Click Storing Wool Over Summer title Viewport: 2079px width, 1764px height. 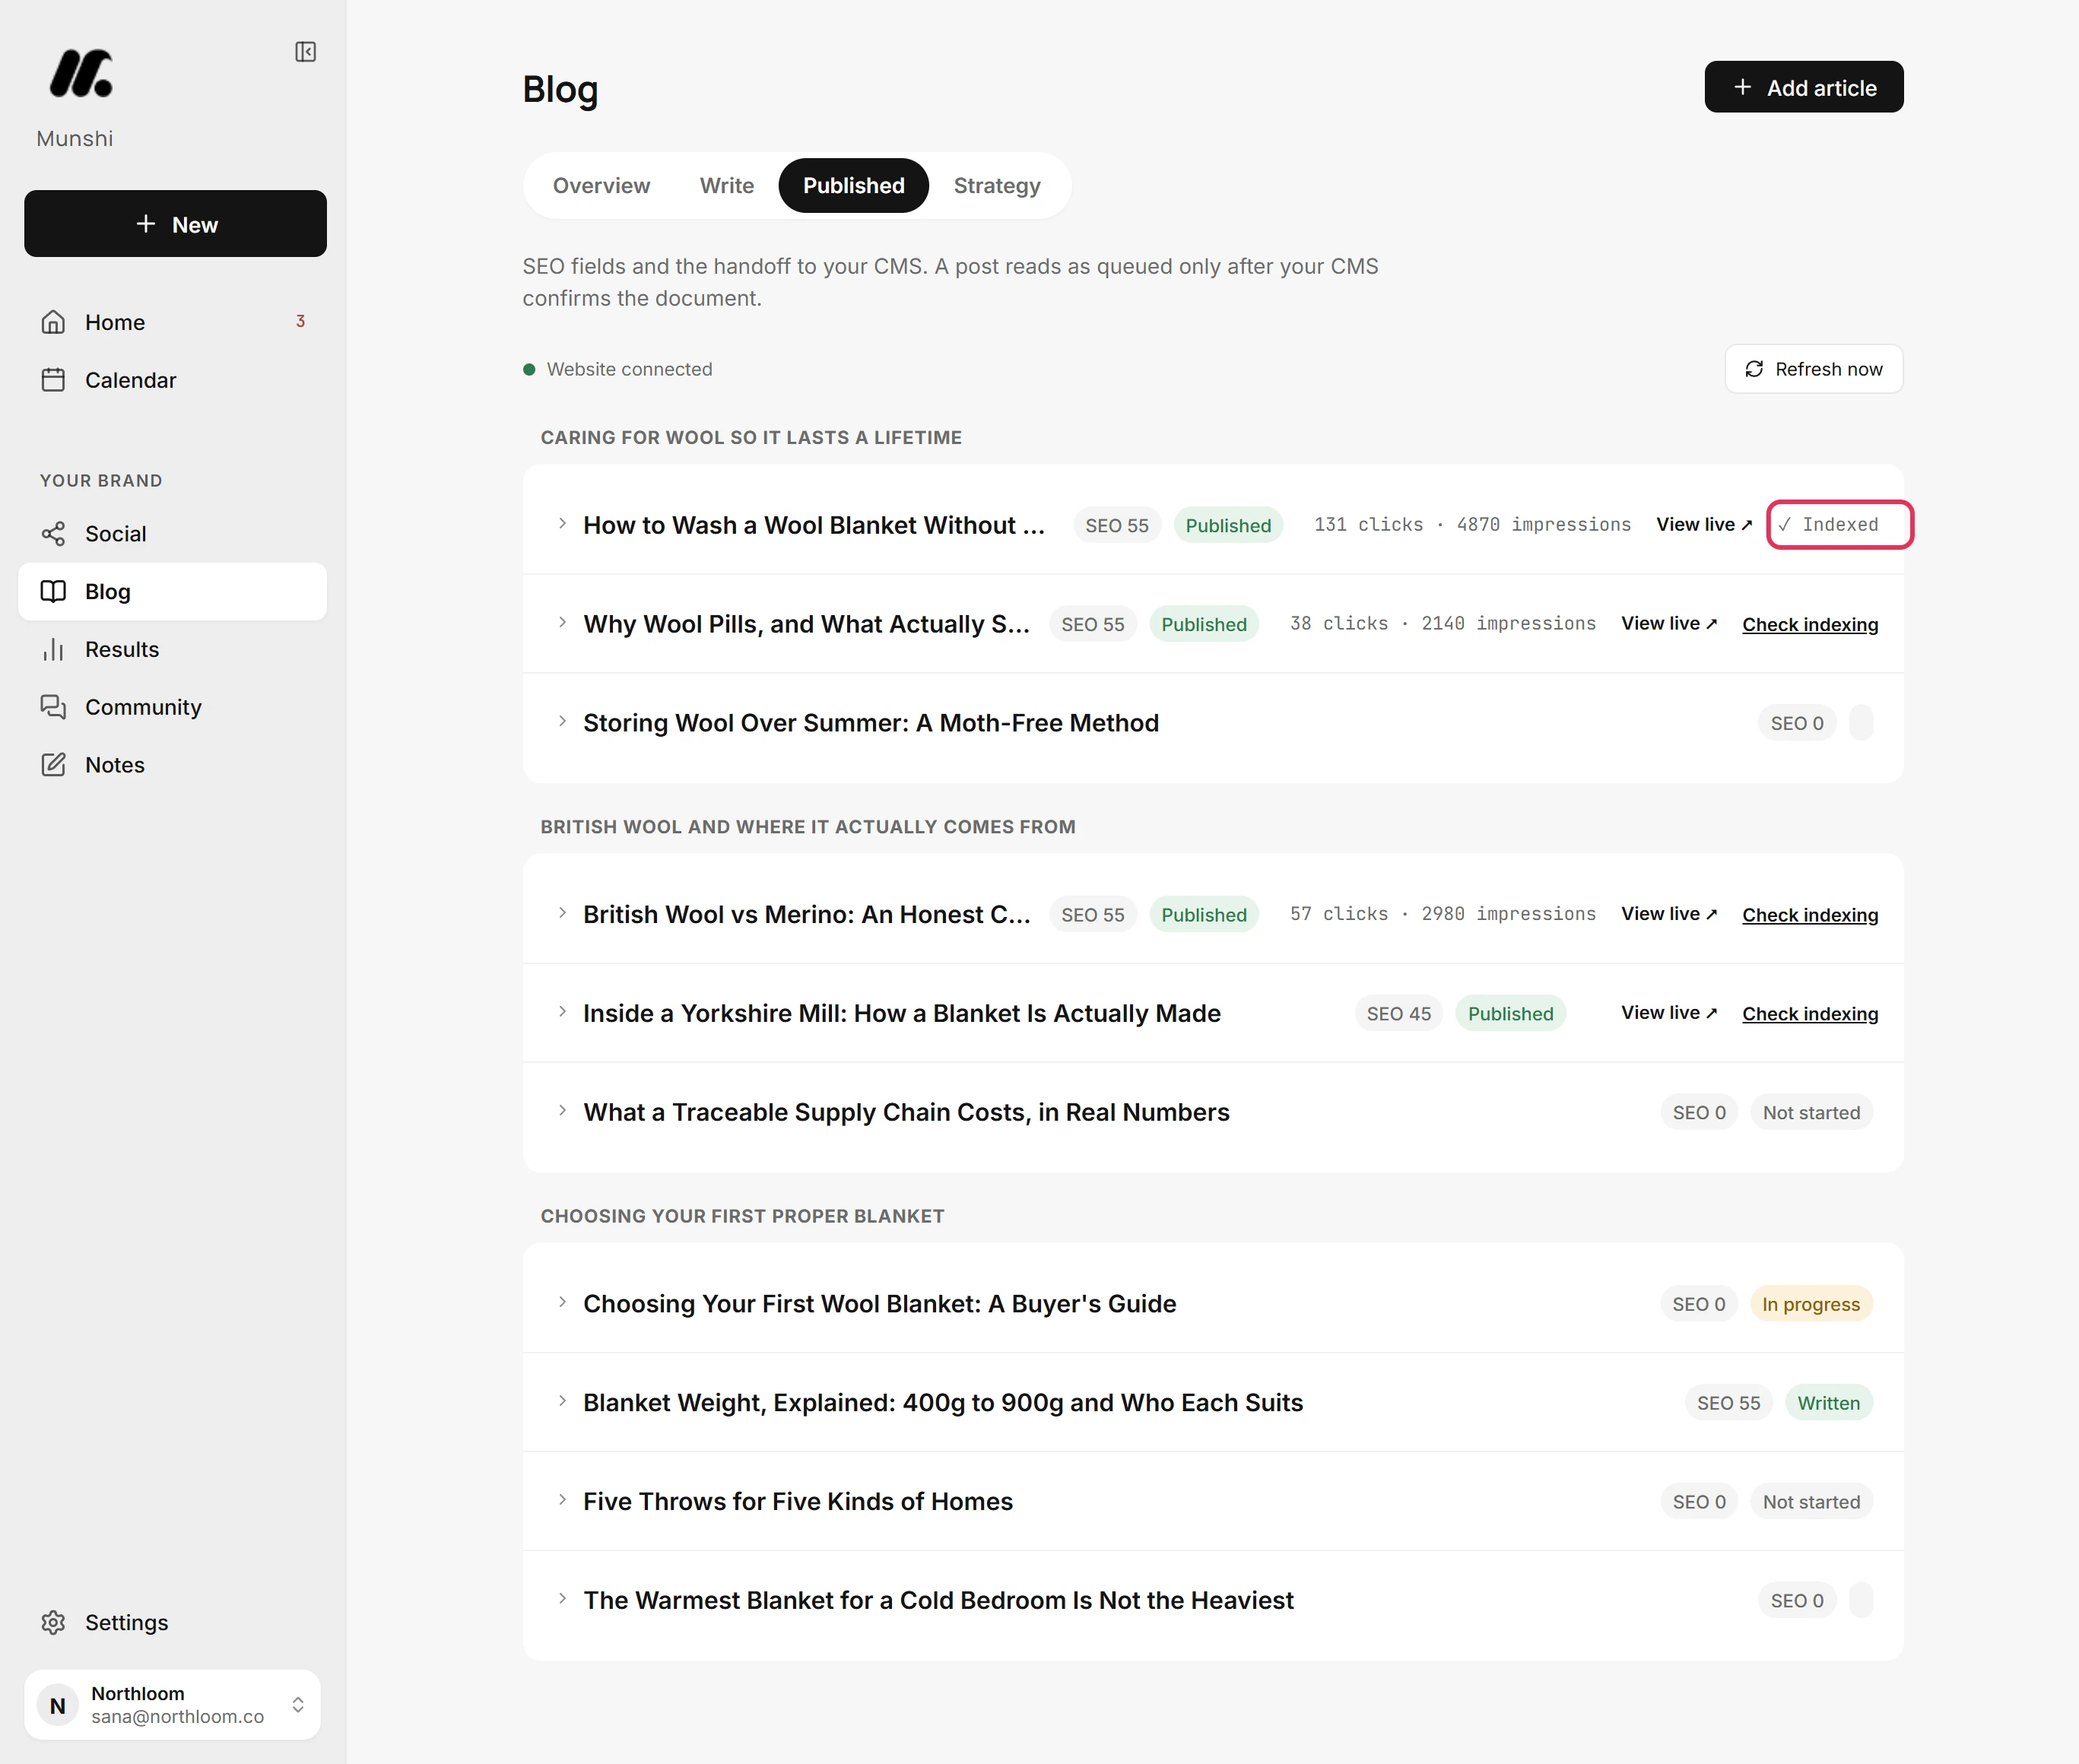[871, 723]
